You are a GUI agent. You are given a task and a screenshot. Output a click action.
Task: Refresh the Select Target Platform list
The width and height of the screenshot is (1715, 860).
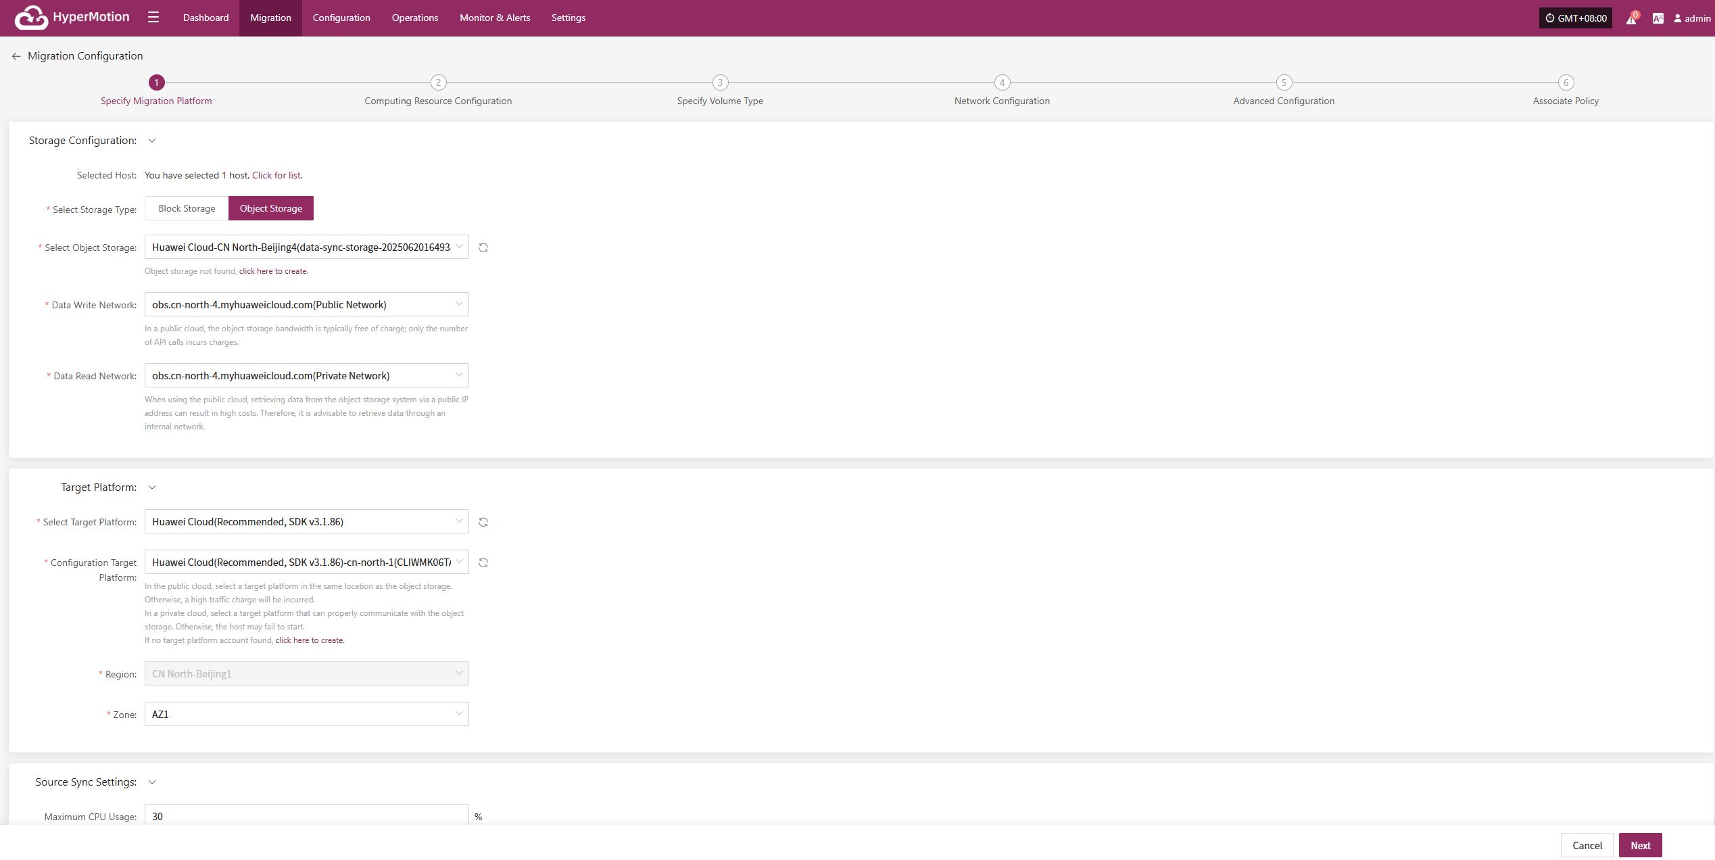483,522
